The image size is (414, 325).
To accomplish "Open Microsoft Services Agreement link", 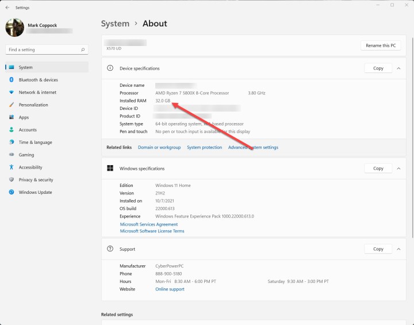I will pos(149,224).
